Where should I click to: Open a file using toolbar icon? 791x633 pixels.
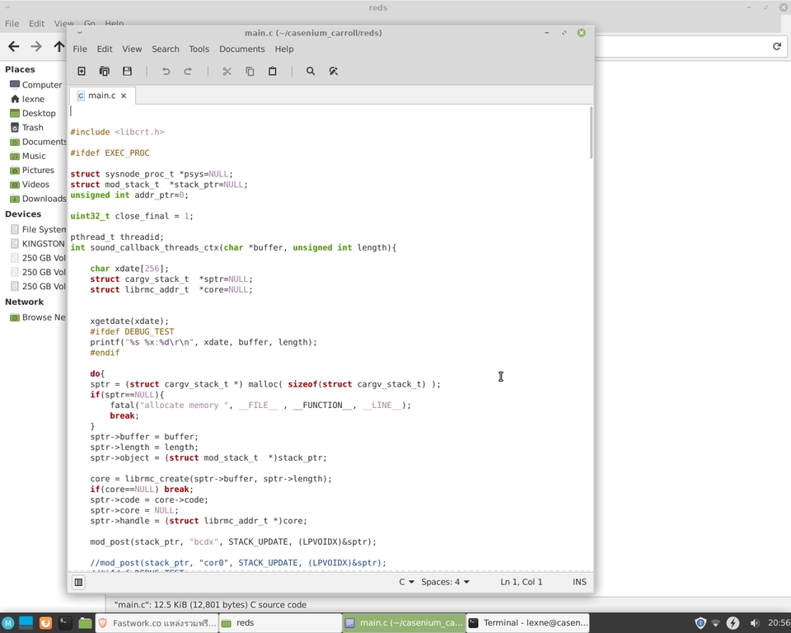click(x=105, y=71)
